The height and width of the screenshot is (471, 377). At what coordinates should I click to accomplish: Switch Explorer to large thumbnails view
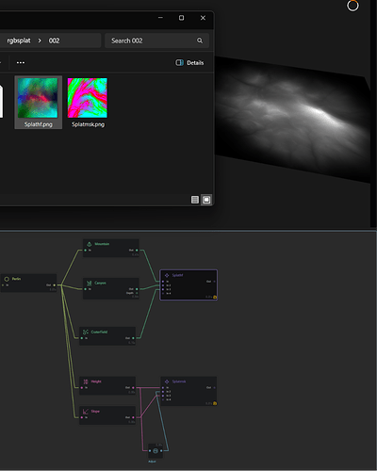tap(206, 200)
